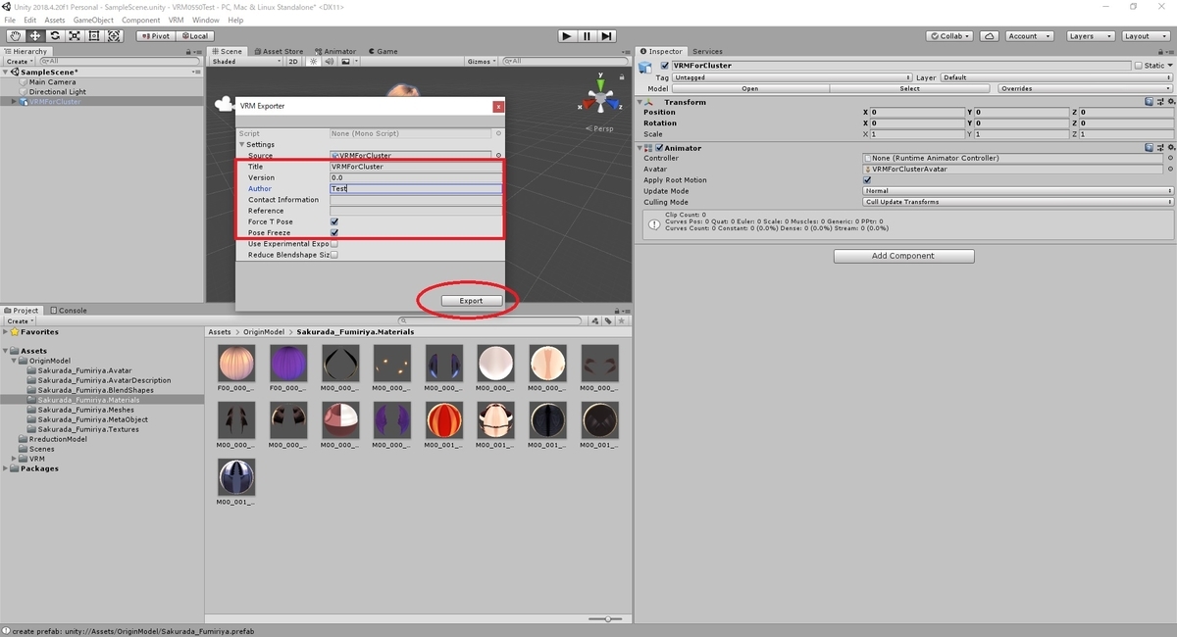Switch to the Console tab
The height and width of the screenshot is (637, 1177).
click(69, 311)
